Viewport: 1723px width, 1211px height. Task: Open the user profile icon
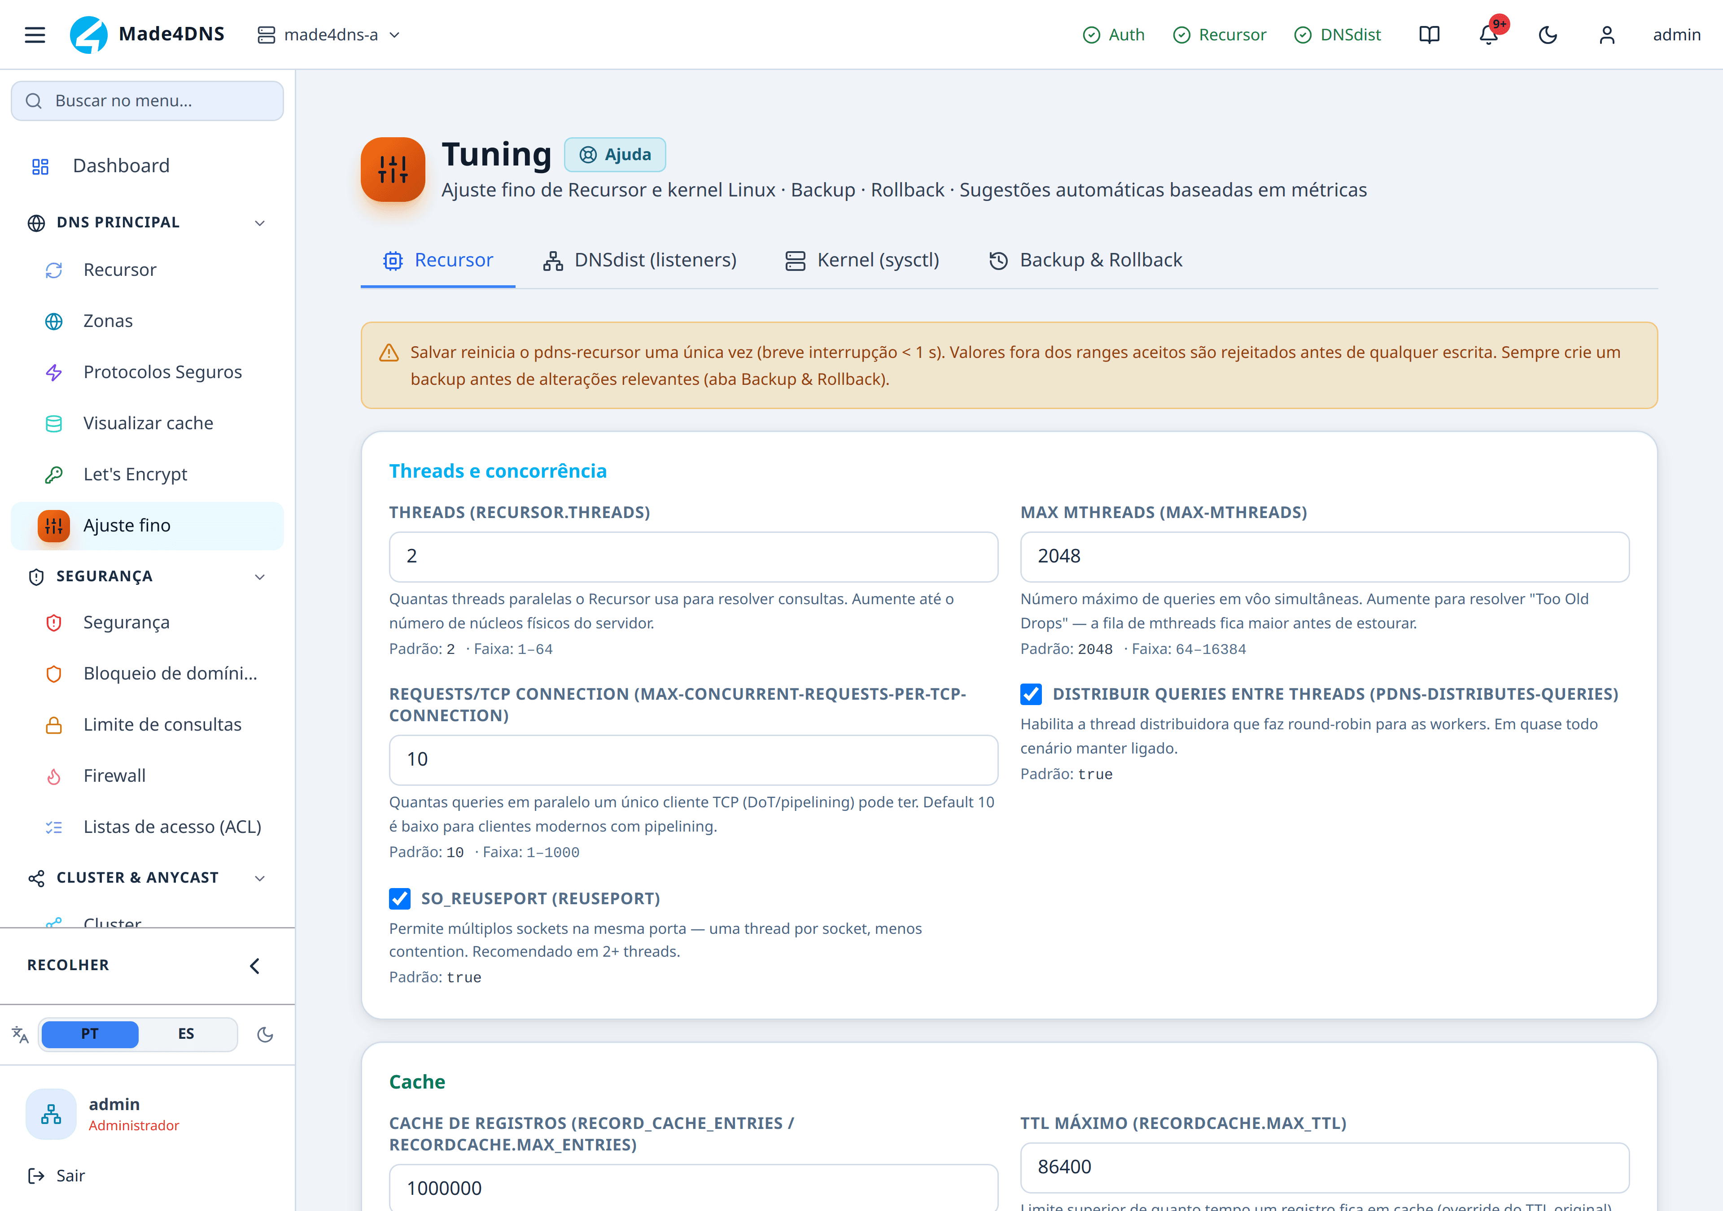click(1607, 35)
